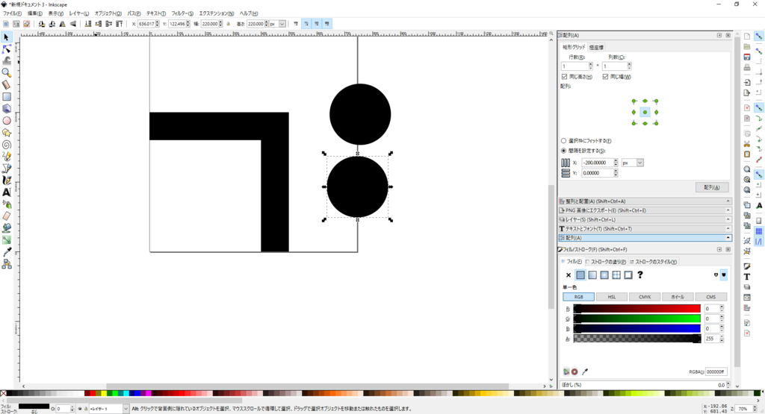Toggle the Equal height checkbox
The width and height of the screenshot is (765, 414).
click(565, 77)
